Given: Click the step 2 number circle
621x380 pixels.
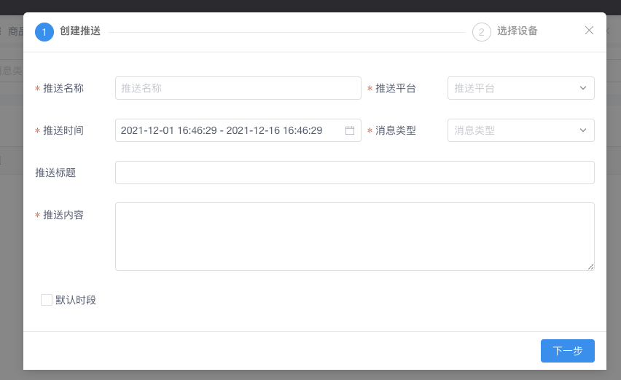Looking at the screenshot, I should 481,32.
